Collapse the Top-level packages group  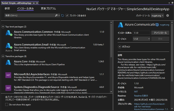pos(3,27)
